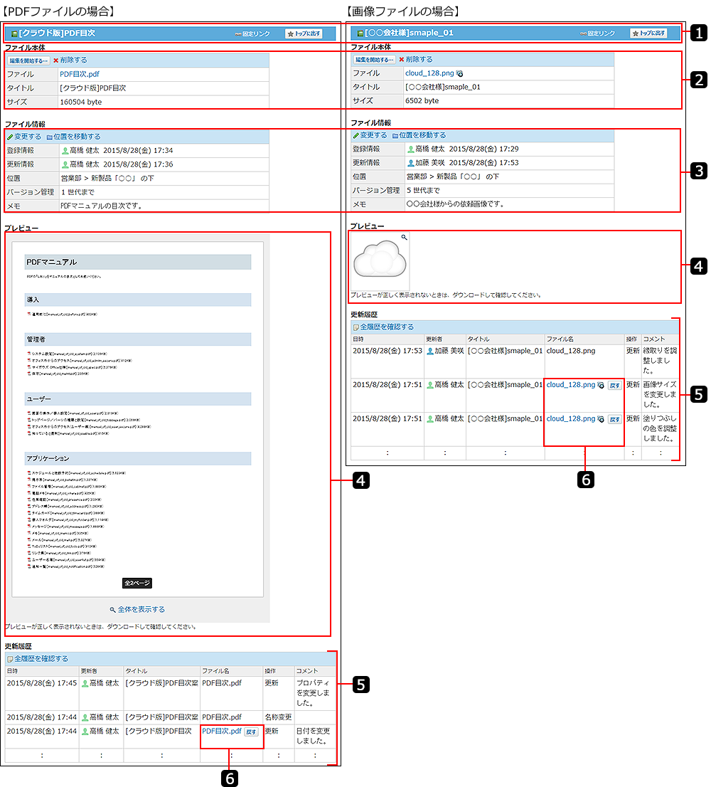Click 高橋 健太 user icon in 17:45 history row
The image size is (711, 787).
coord(85,684)
